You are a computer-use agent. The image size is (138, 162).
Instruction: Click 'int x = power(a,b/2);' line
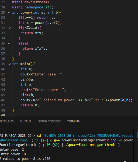(x=40, y=23)
